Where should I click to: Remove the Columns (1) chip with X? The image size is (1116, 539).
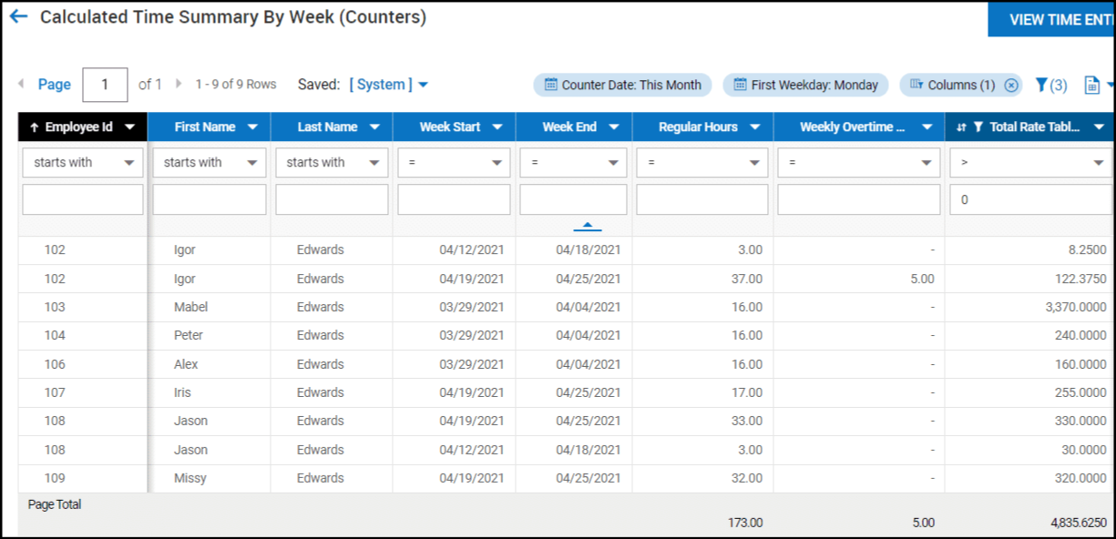point(1010,85)
